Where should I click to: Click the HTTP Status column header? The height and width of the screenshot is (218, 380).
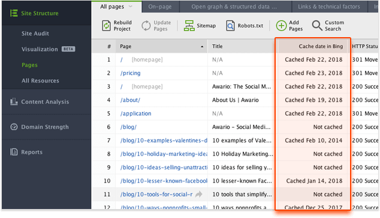pos(365,46)
